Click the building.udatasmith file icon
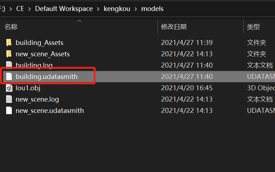 coord(9,76)
